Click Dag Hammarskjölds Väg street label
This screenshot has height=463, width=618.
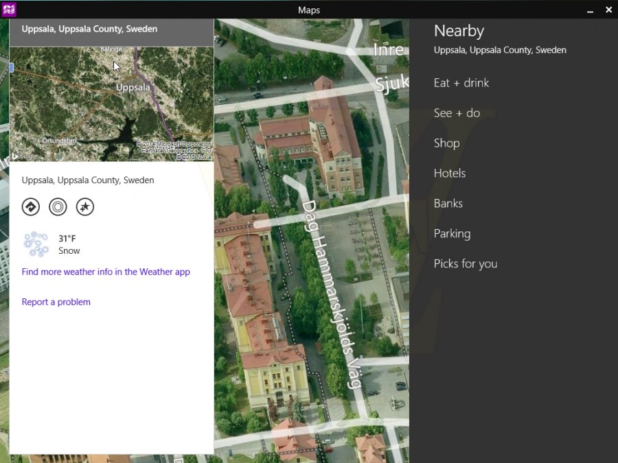coord(332,294)
